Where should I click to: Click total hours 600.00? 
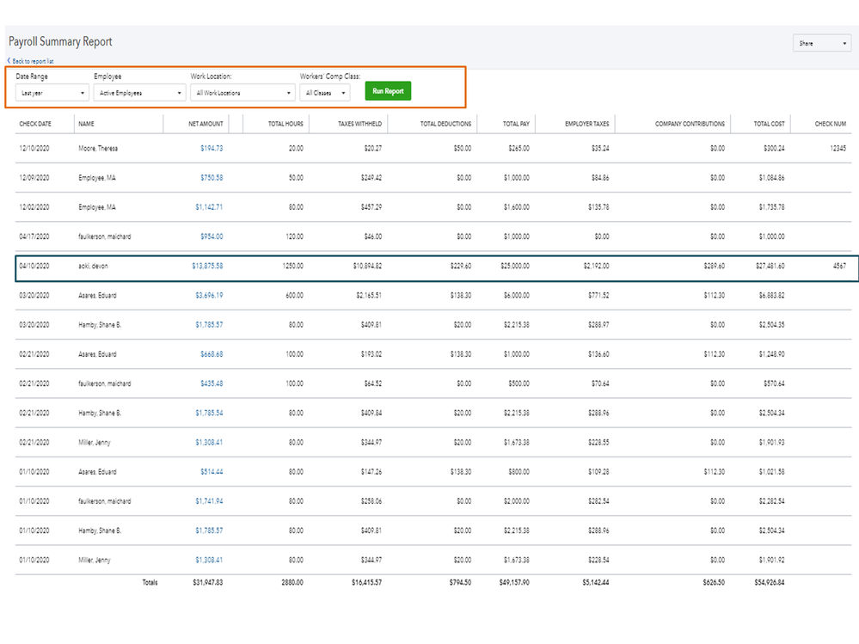pos(294,295)
